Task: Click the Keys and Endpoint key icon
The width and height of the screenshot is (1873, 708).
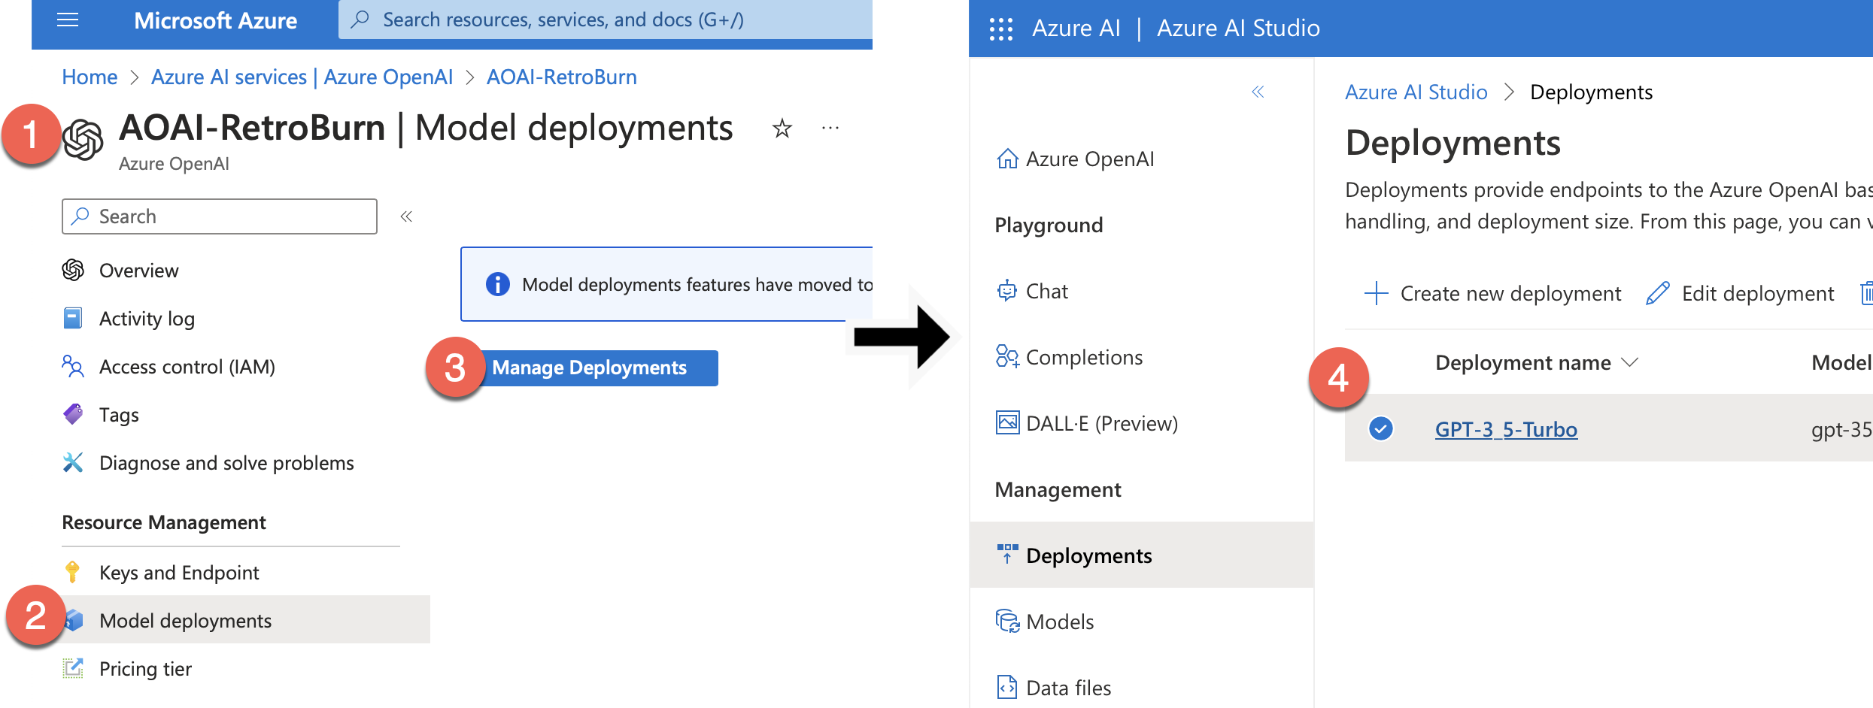Action: point(73,572)
